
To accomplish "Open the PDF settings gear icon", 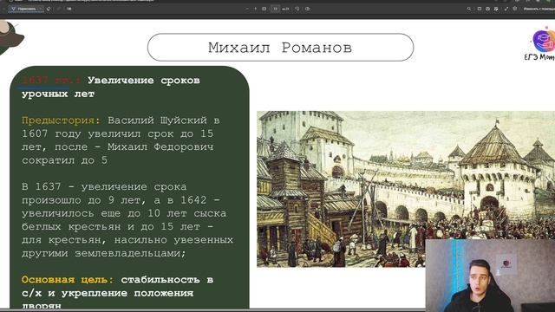I will click(x=515, y=9).
